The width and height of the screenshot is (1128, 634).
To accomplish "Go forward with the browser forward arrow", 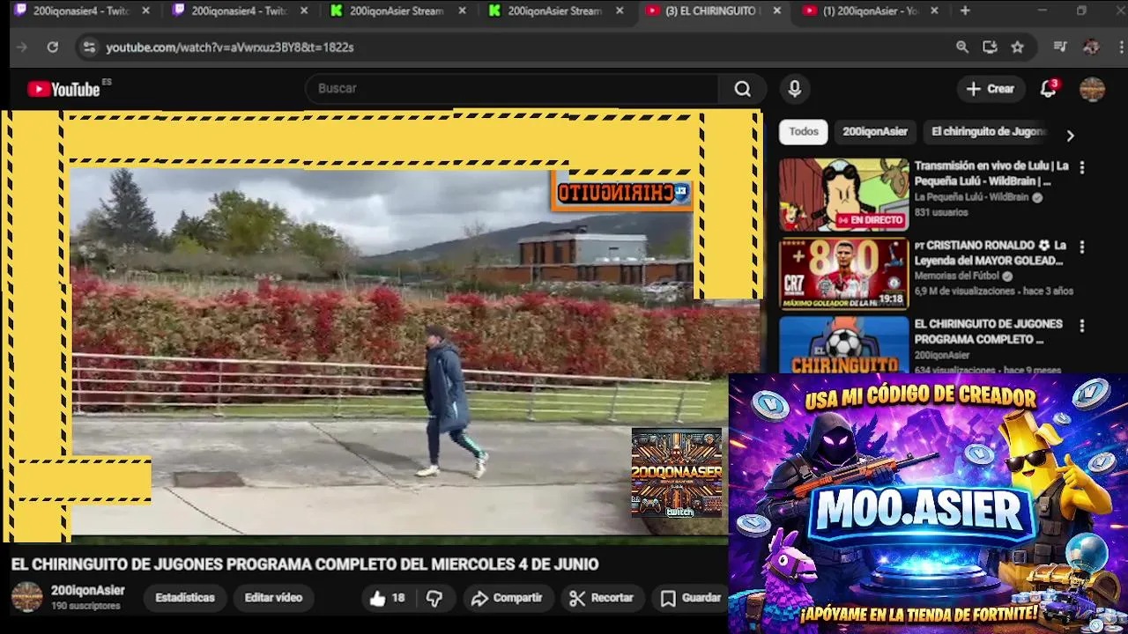I will [x=22, y=48].
